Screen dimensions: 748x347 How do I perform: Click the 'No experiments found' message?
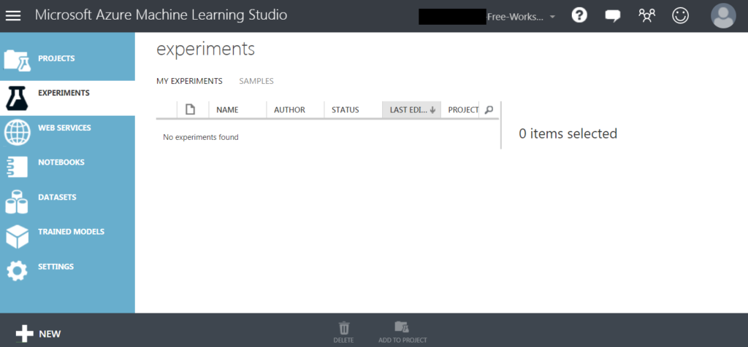[x=200, y=137]
